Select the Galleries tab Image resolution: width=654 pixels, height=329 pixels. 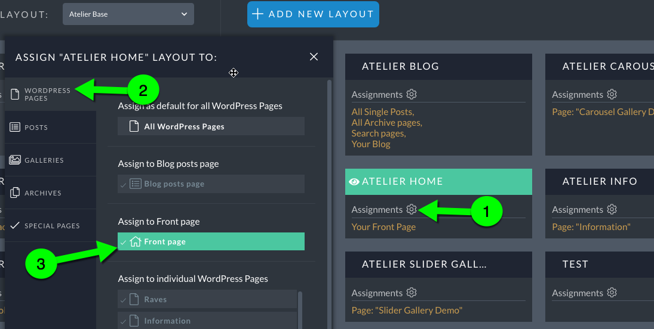coord(50,160)
